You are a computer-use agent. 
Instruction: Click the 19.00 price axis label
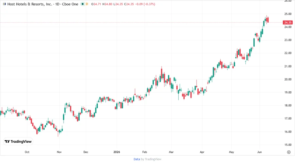tap(288, 92)
